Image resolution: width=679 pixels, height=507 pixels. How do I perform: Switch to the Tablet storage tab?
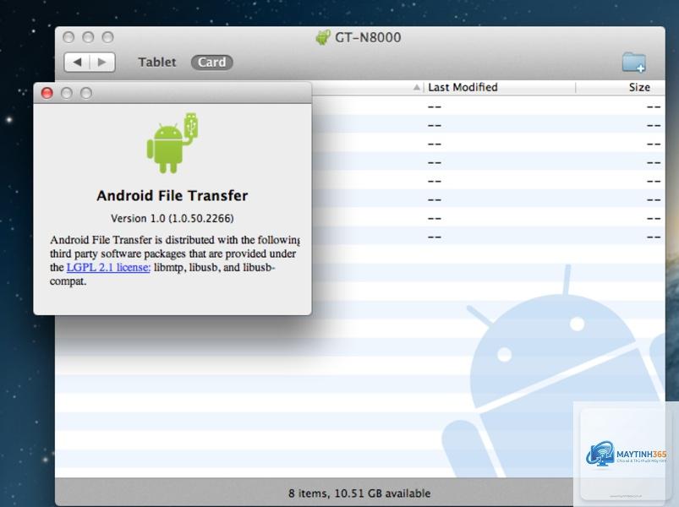157,63
